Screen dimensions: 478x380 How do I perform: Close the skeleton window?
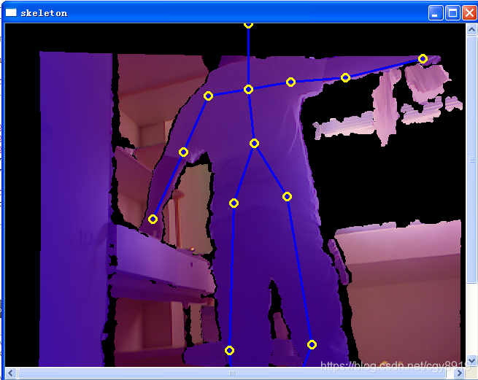pyautogui.click(x=469, y=13)
